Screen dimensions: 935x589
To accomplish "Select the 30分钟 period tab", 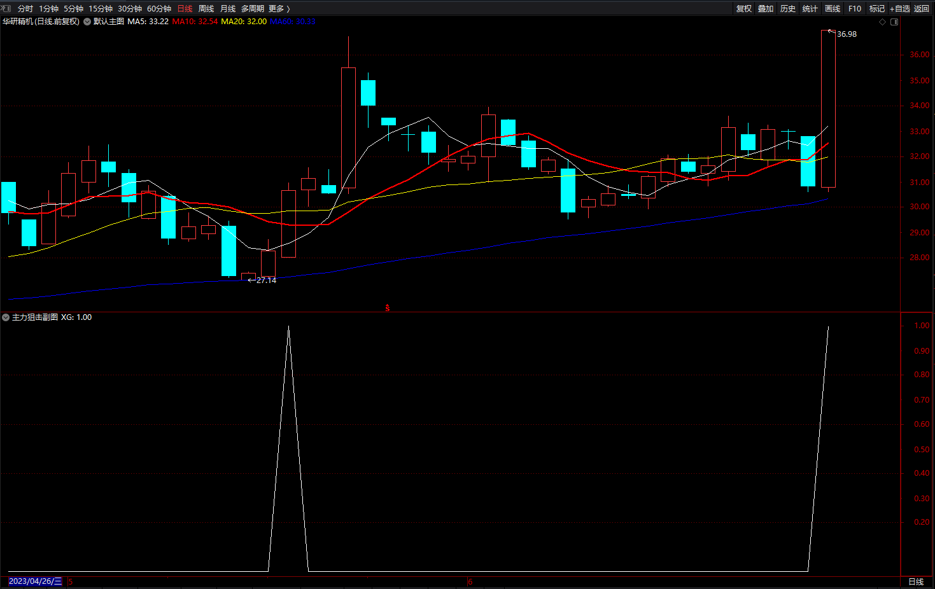I will pyautogui.click(x=130, y=8).
